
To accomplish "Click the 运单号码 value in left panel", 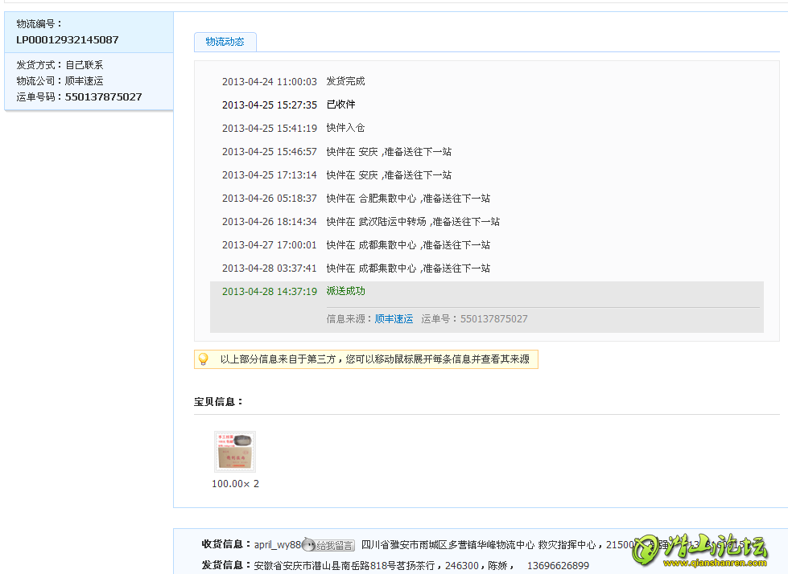I will pyautogui.click(x=103, y=96).
